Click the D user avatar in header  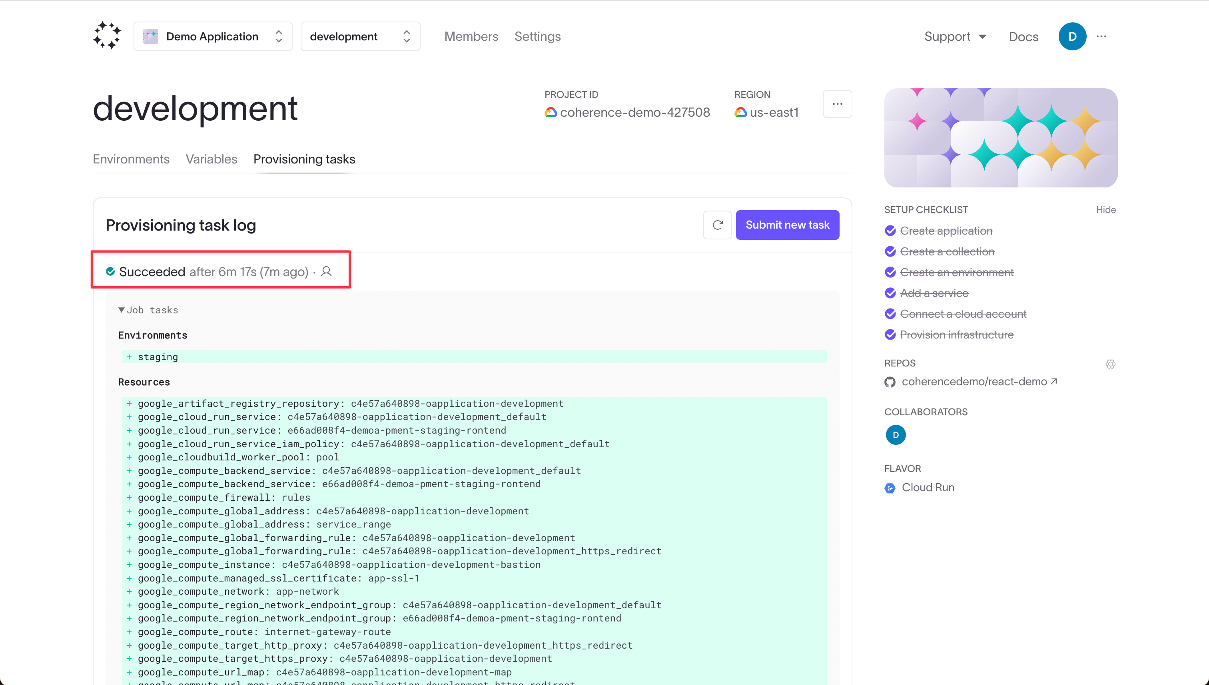tap(1073, 36)
